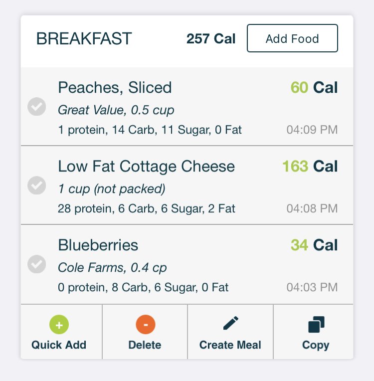
Task: Click the 257 Cal breakfast total
Action: (211, 38)
